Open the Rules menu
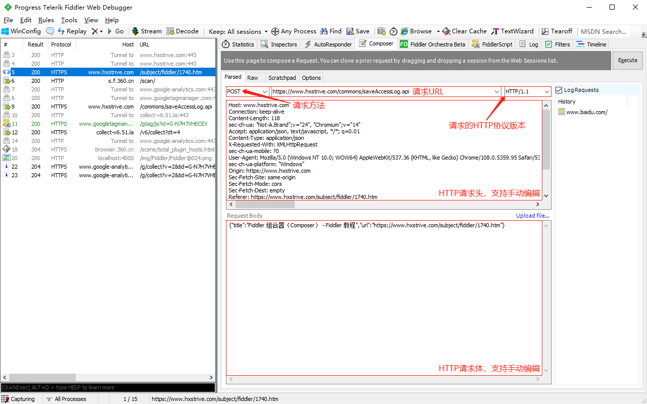 (46, 20)
